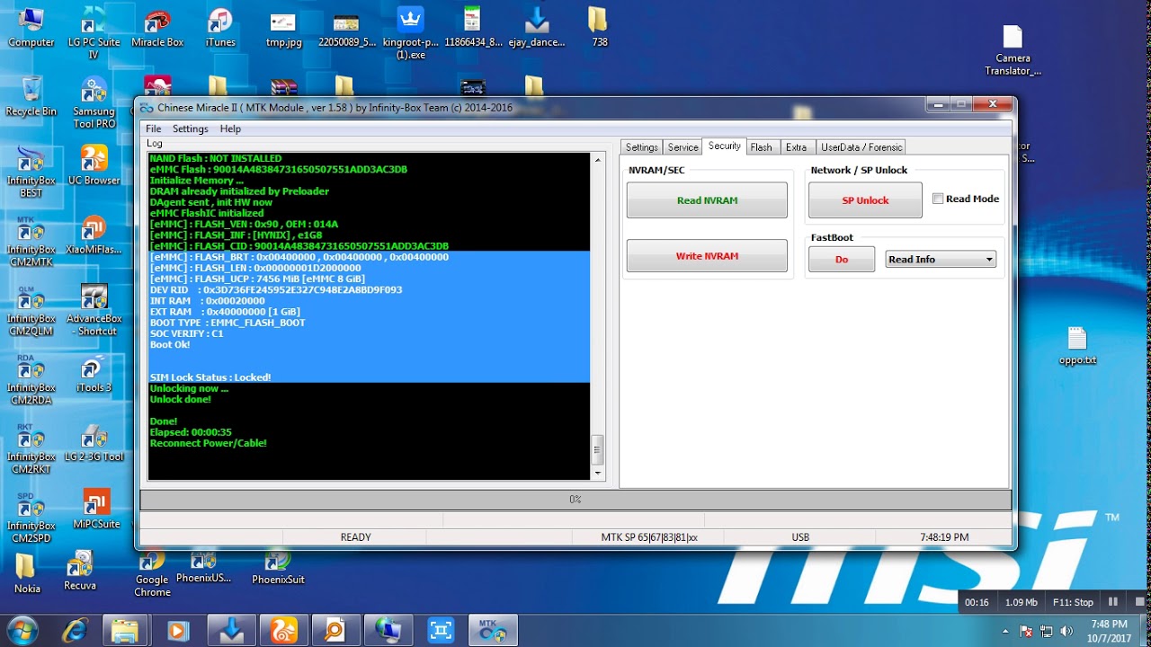Click the 'SIM Lock Status : Locked!' log line
The image size is (1151, 647).
pyautogui.click(x=210, y=377)
